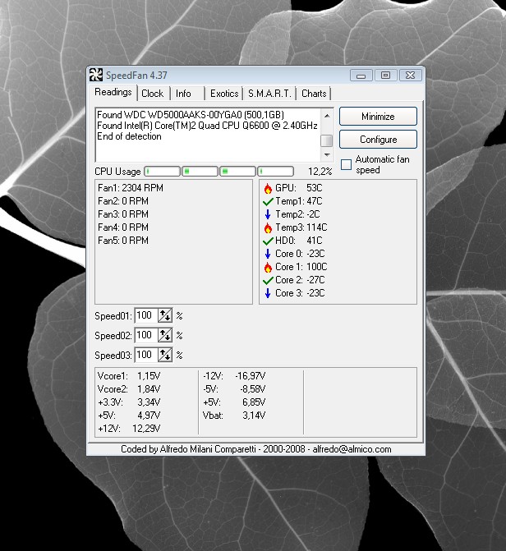Click the Speed03 value field
506x551 pixels.
146,355
